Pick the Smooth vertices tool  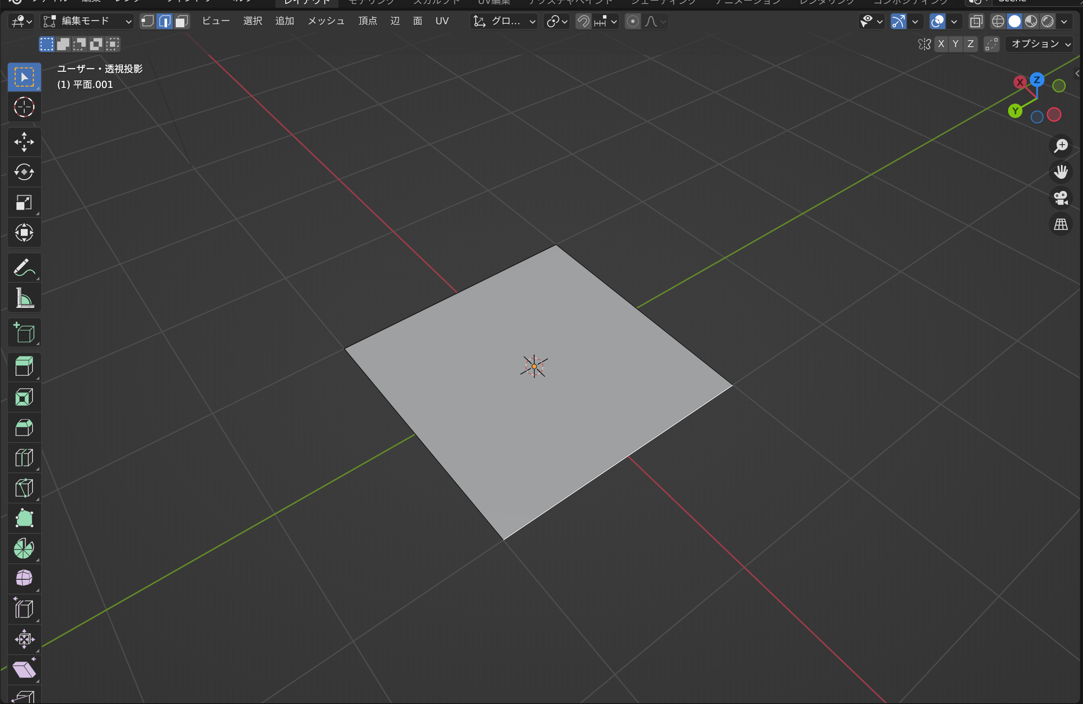pyautogui.click(x=24, y=579)
